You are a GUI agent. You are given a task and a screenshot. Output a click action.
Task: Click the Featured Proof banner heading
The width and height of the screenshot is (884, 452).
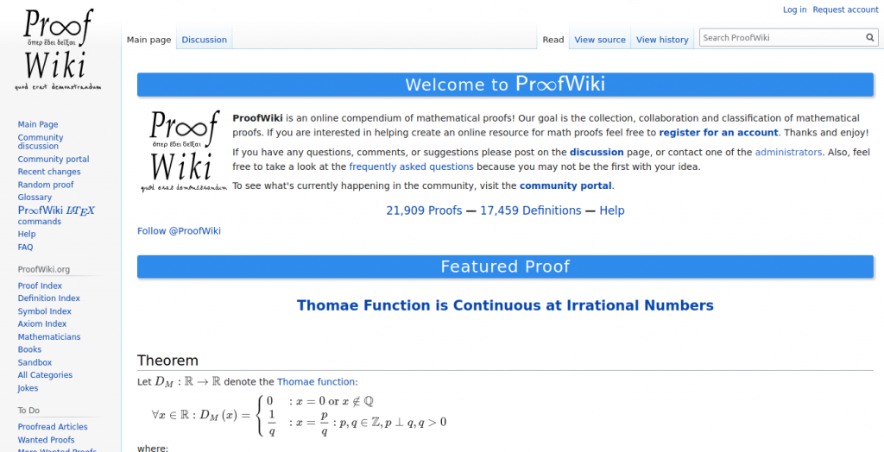click(x=505, y=267)
